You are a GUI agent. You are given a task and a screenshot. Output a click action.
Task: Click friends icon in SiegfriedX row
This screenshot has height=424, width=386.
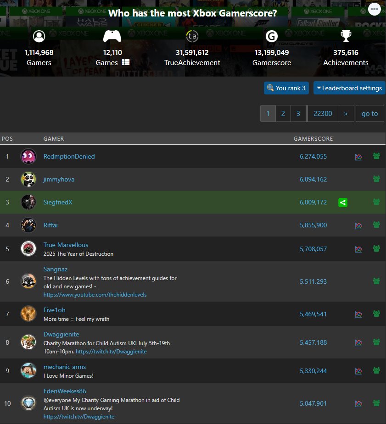(x=376, y=202)
